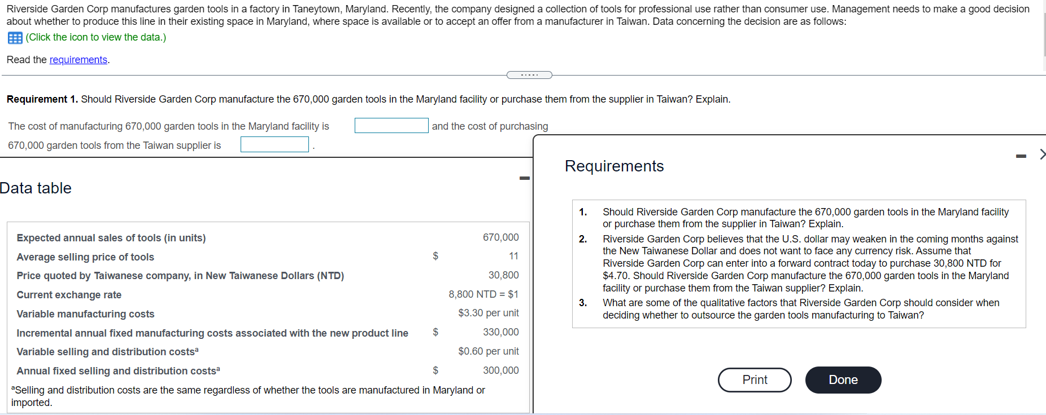1046x415 pixels.
Task: Click the Print button
Action: pyautogui.click(x=755, y=380)
